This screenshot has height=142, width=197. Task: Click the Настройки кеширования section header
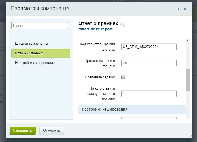tap(132, 109)
